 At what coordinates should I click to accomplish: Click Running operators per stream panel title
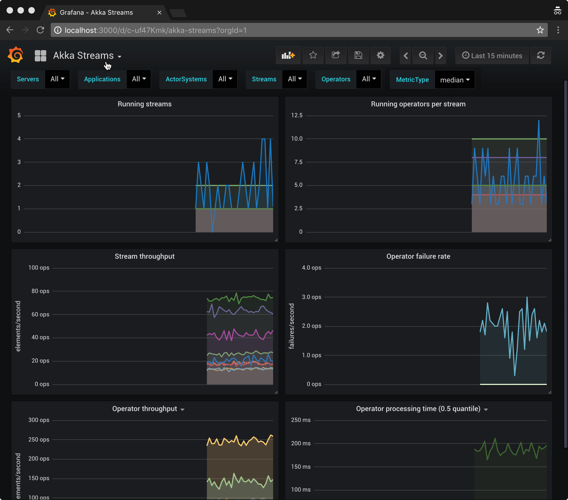[418, 104]
